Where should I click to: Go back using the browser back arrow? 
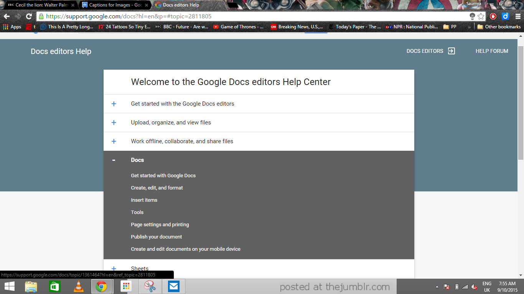(7, 16)
